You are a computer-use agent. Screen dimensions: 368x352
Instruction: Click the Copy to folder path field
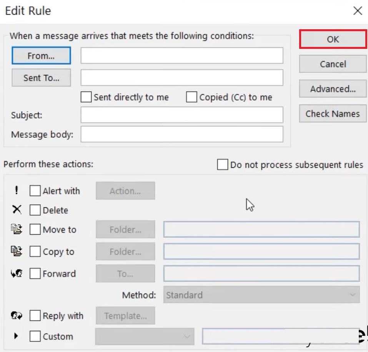pos(261,252)
